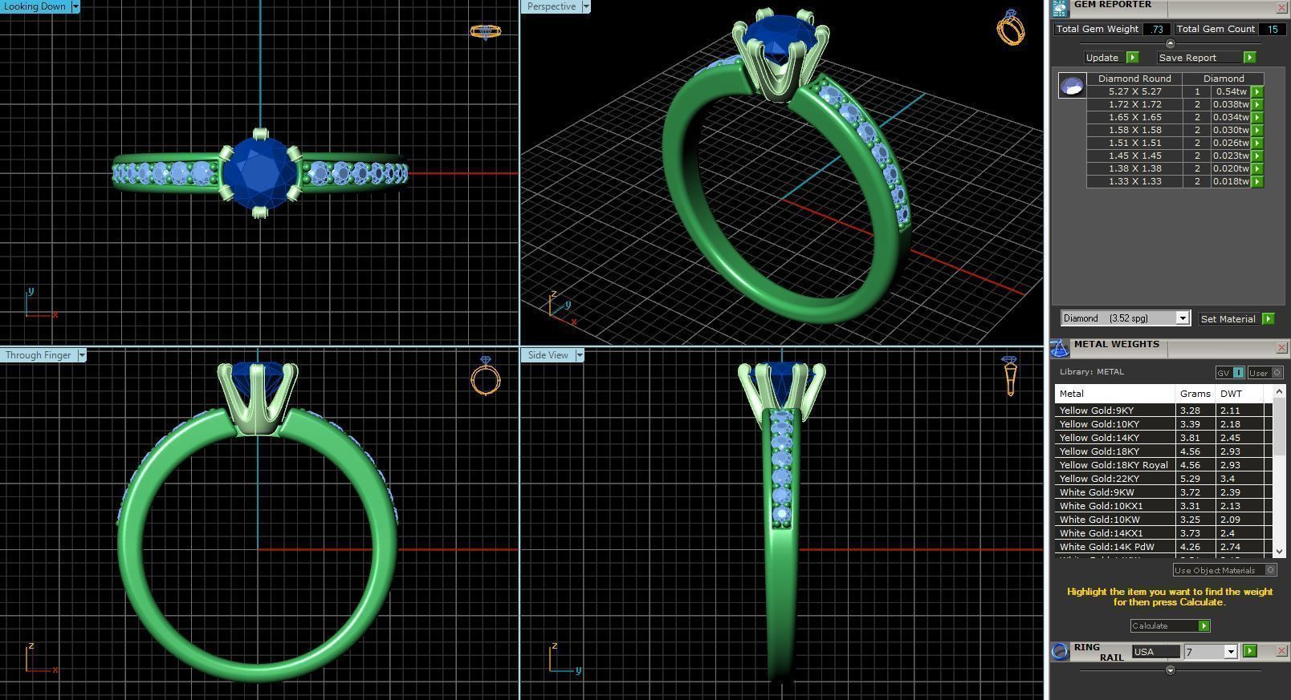
Task: Open the Perspective viewport dropdown
Action: point(585,6)
